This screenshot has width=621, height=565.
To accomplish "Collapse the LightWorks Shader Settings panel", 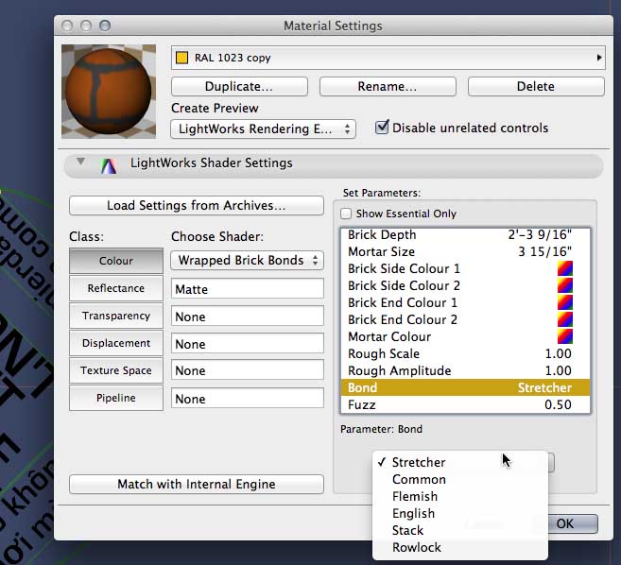I will pos(80,162).
